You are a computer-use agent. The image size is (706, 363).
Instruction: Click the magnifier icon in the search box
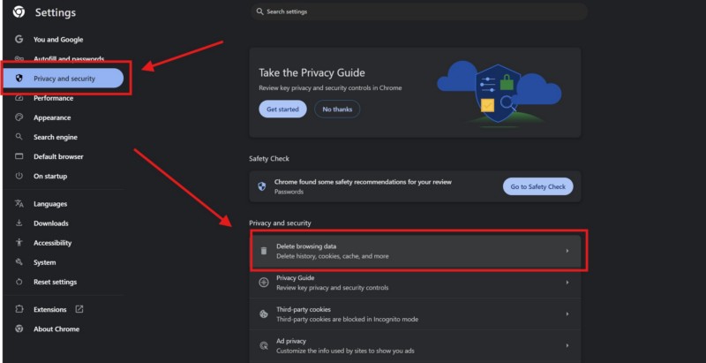[x=259, y=11]
